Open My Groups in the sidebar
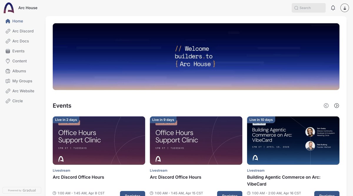 click(22, 81)
